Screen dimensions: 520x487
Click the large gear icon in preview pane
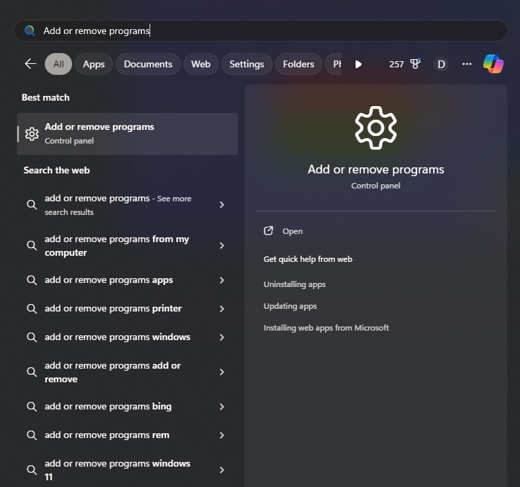pyautogui.click(x=376, y=129)
